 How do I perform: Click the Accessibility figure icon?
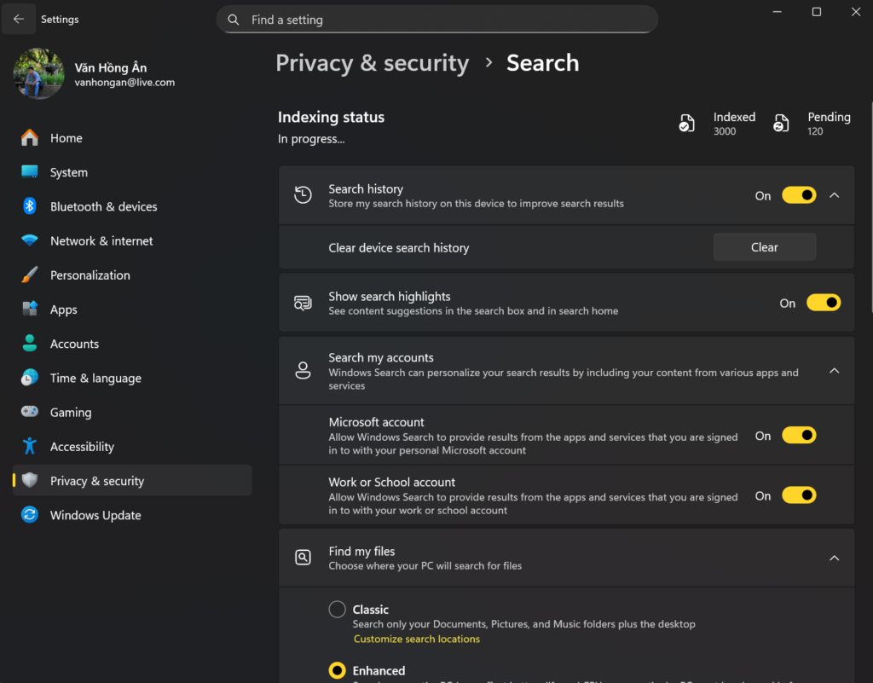pos(30,447)
